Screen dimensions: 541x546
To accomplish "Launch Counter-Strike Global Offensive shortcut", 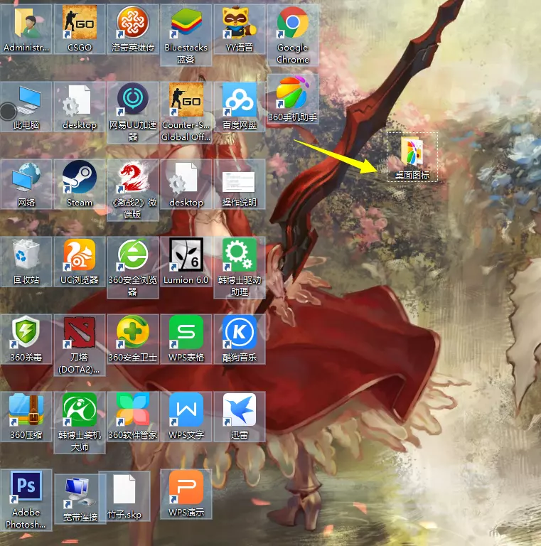I will pos(186,112).
